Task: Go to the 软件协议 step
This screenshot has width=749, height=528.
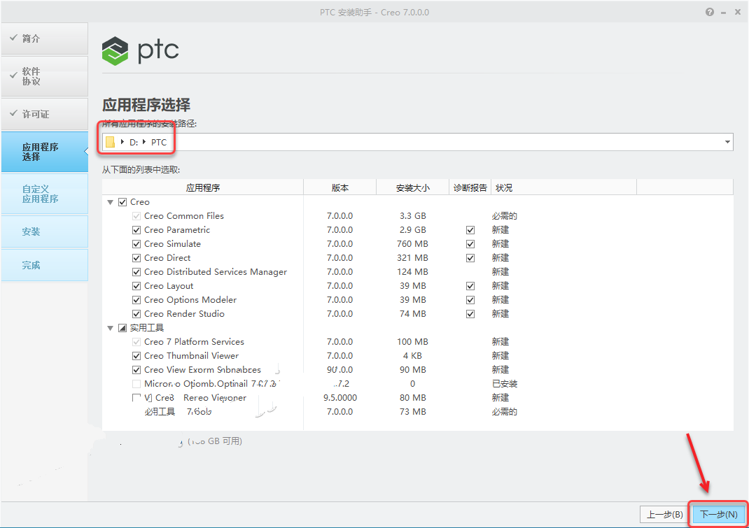Action: point(44,76)
